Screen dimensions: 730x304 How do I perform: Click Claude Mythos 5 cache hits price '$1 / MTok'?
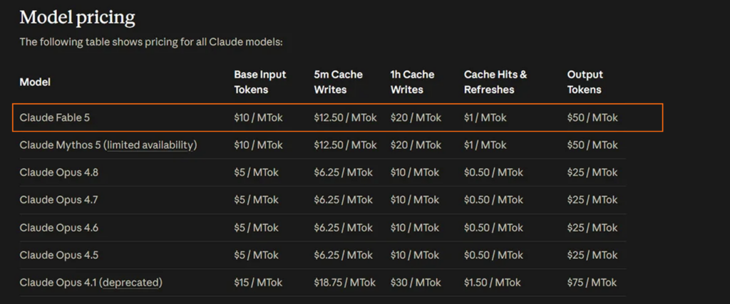tap(485, 145)
